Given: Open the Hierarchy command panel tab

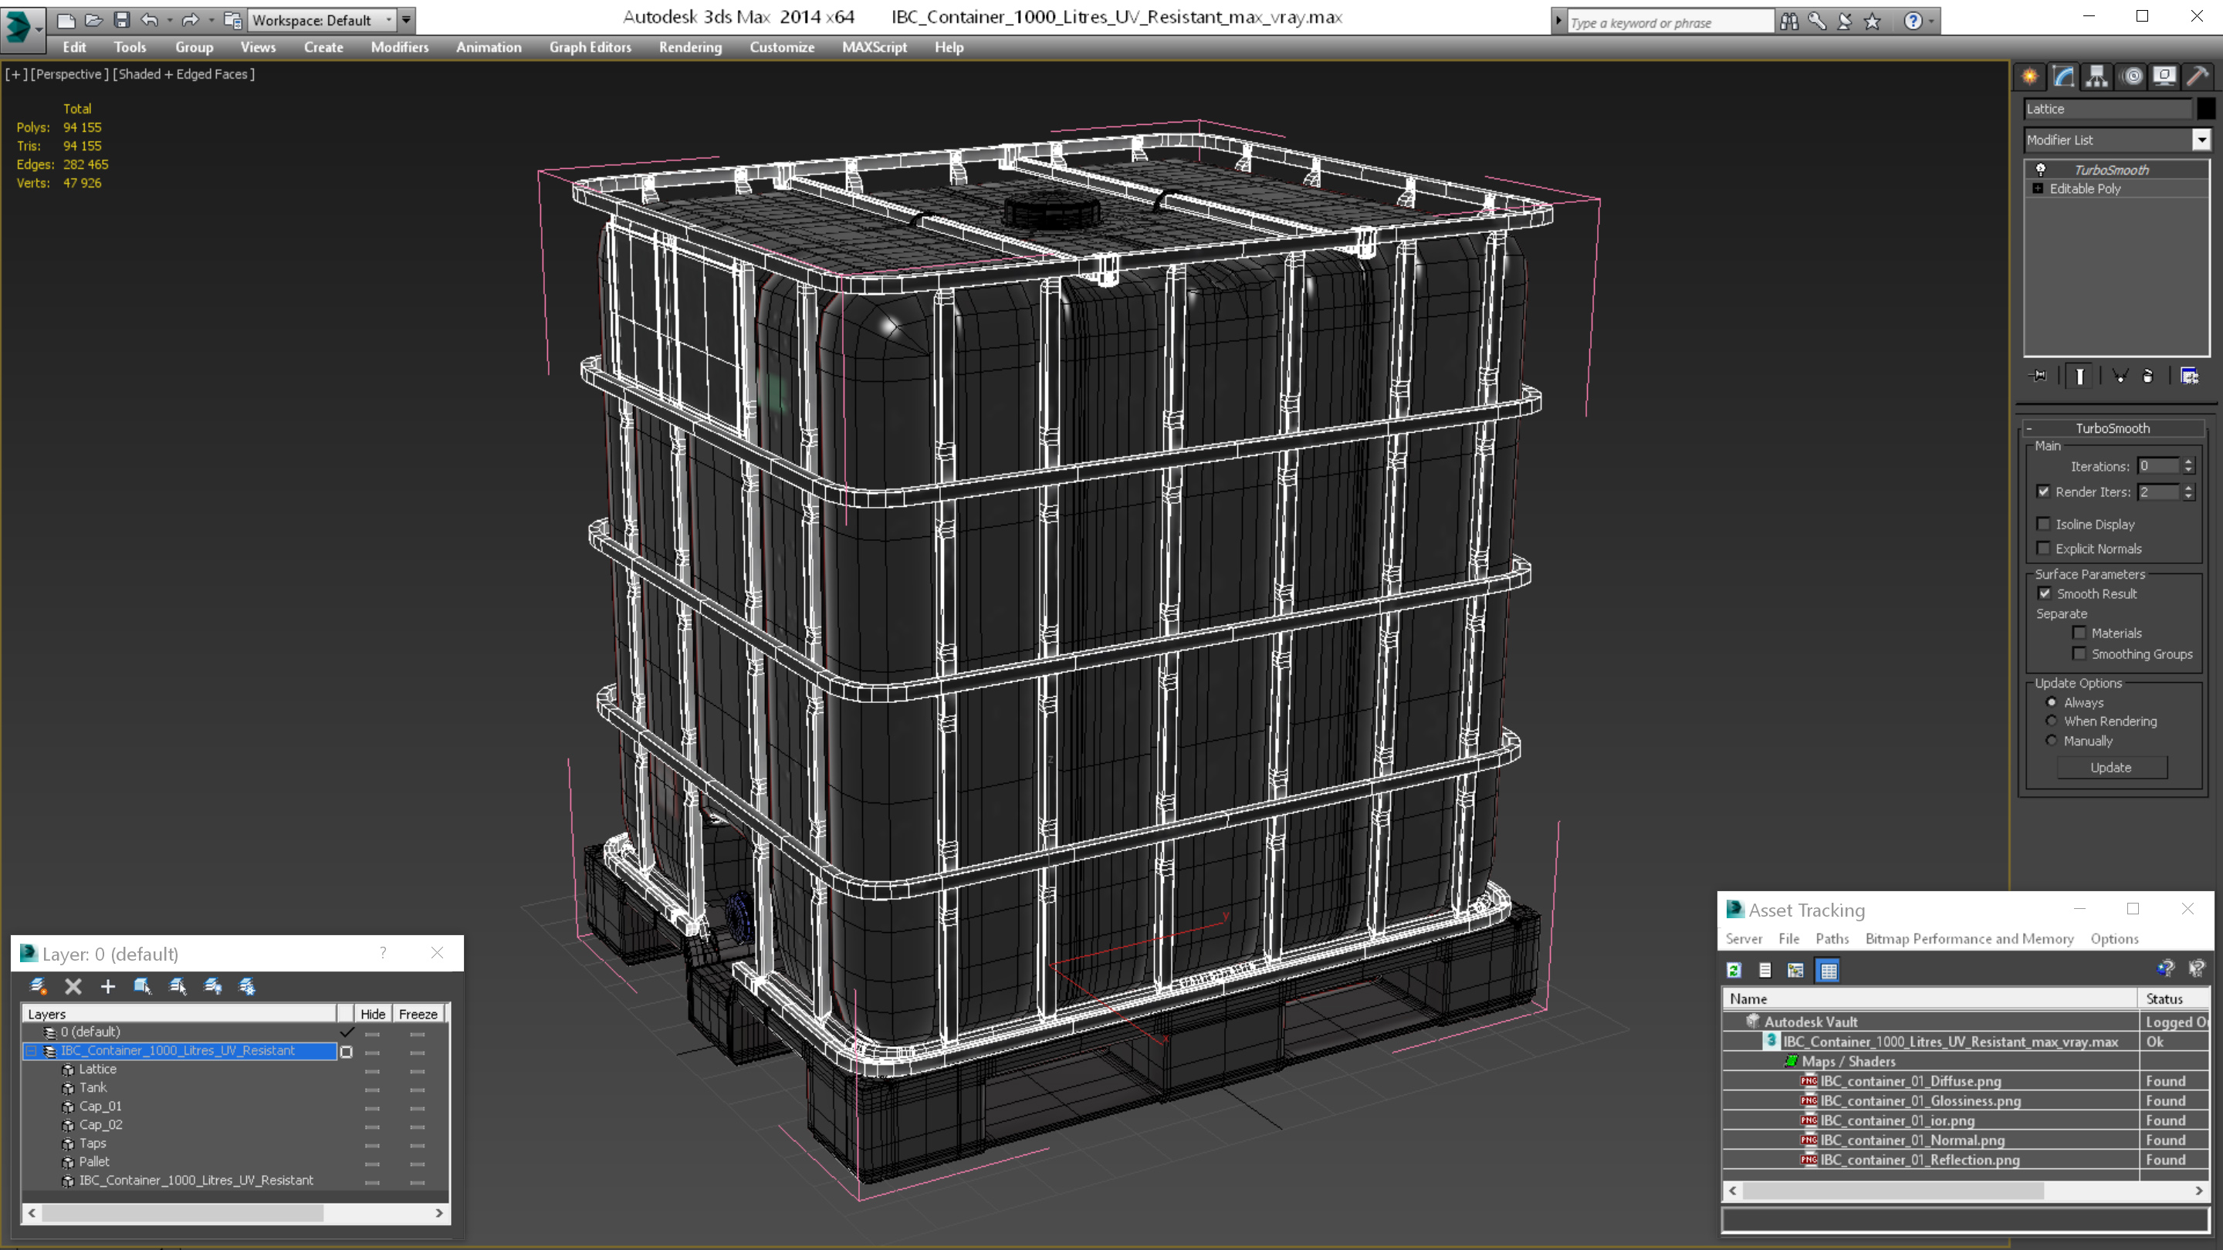Looking at the screenshot, I should click(x=2097, y=77).
